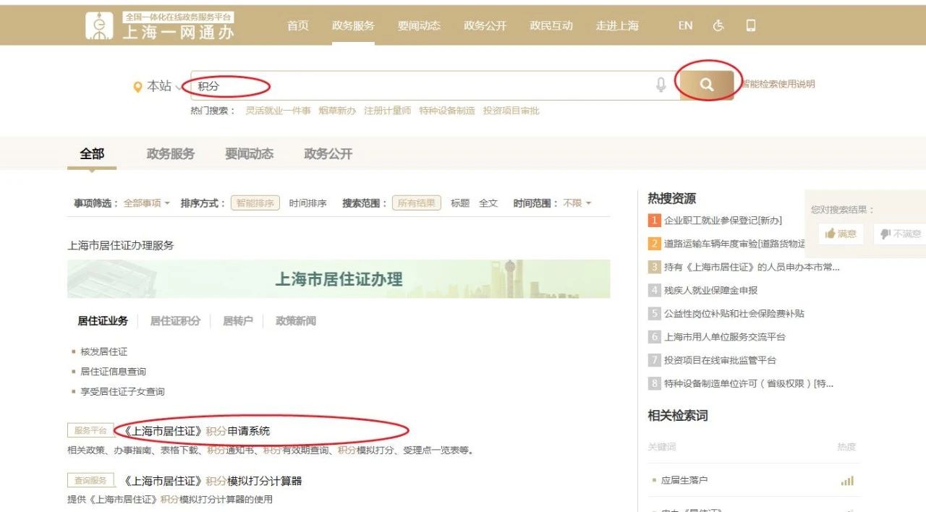926x512 pixels.
Task: Limit search scope to 标题
Action: tap(460, 203)
